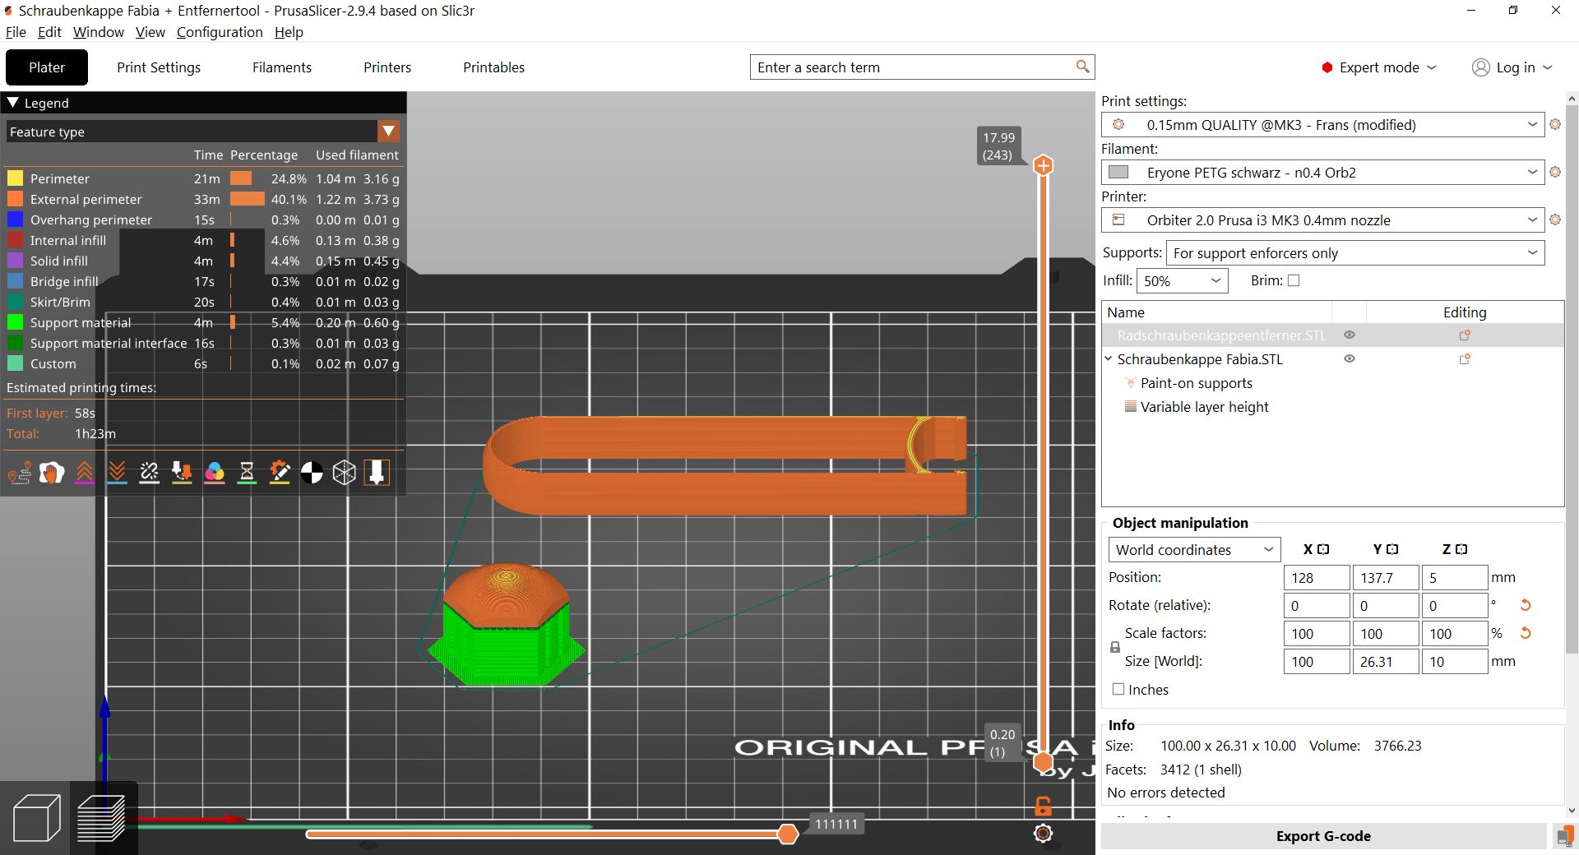Viewport: 1579px width, 855px height.
Task: Switch to the Filaments tab
Action: pos(282,67)
